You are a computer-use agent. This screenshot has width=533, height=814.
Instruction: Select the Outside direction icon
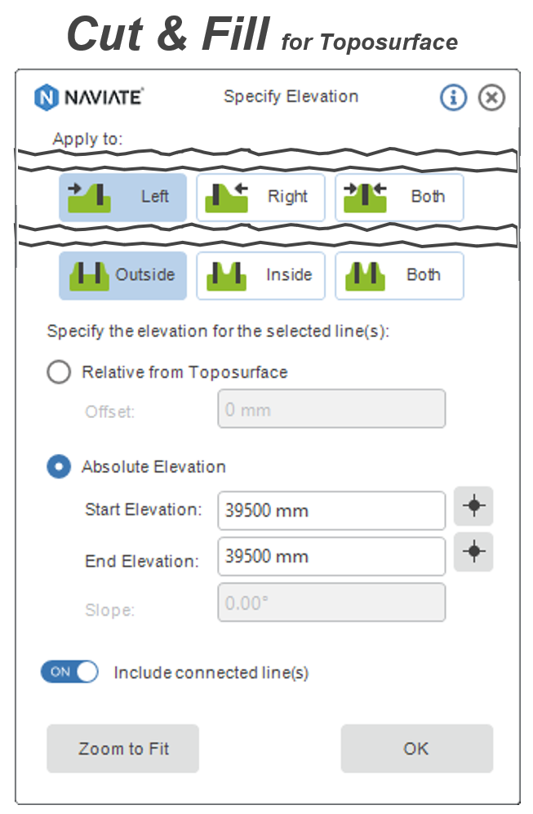coord(88,275)
